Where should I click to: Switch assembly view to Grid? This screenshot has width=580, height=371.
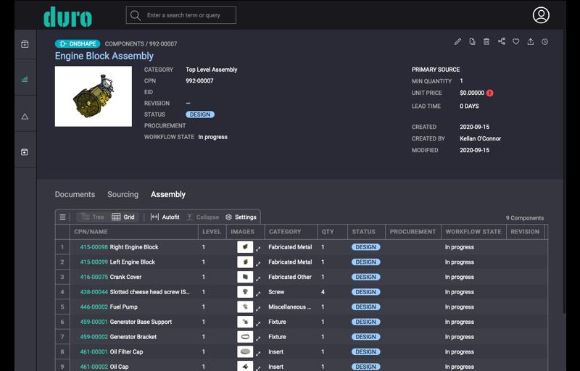click(x=123, y=217)
